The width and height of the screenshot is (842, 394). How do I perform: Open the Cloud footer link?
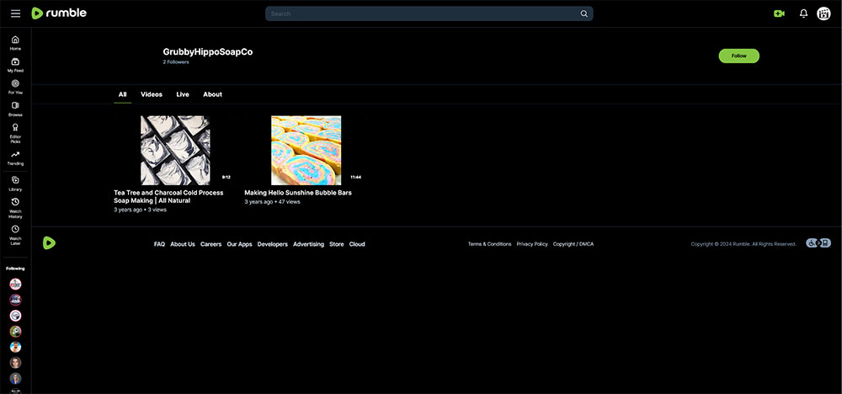pyautogui.click(x=357, y=243)
